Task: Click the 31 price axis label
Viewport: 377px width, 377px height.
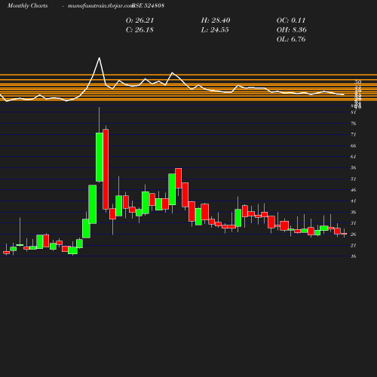Action: tap(354, 223)
